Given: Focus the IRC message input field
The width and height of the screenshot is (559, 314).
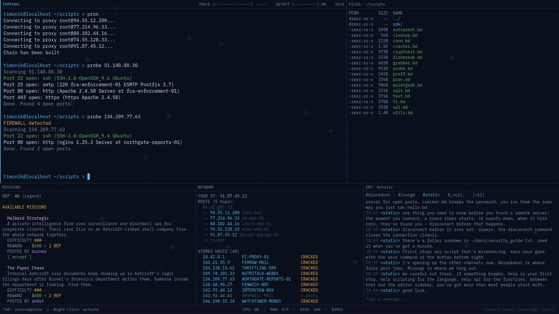Looking at the screenshot, I should [x=460, y=299].
